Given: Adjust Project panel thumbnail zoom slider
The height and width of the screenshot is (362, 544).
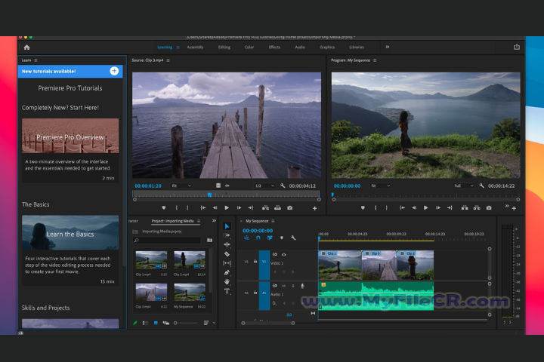Looking at the screenshot, I should [185, 323].
